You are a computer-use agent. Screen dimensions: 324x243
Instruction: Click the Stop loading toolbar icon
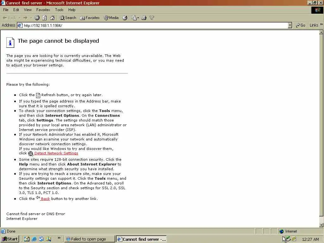coord(37,18)
